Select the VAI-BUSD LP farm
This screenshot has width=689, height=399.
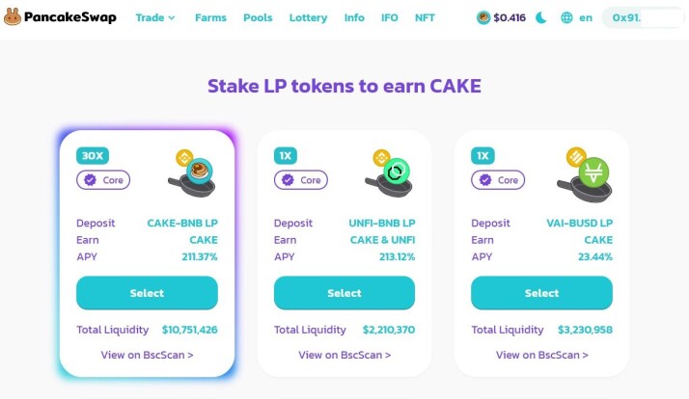[x=541, y=293]
